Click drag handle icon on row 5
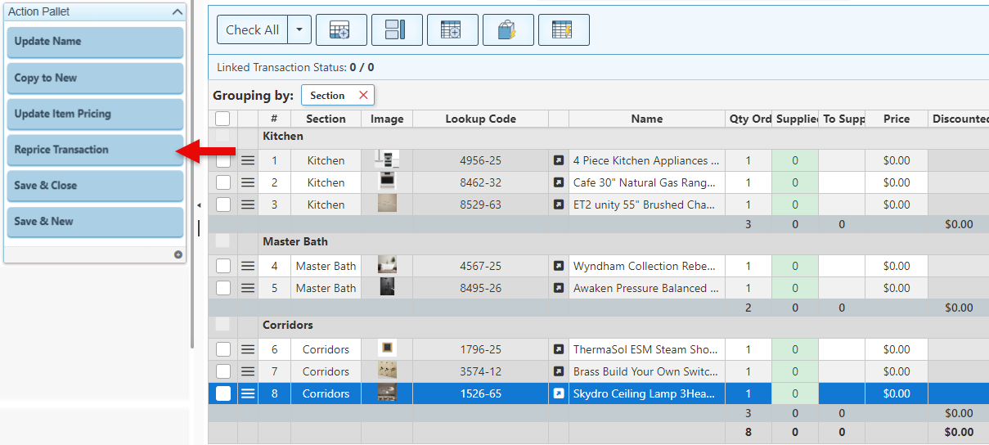This screenshot has height=445, width=989. click(248, 288)
